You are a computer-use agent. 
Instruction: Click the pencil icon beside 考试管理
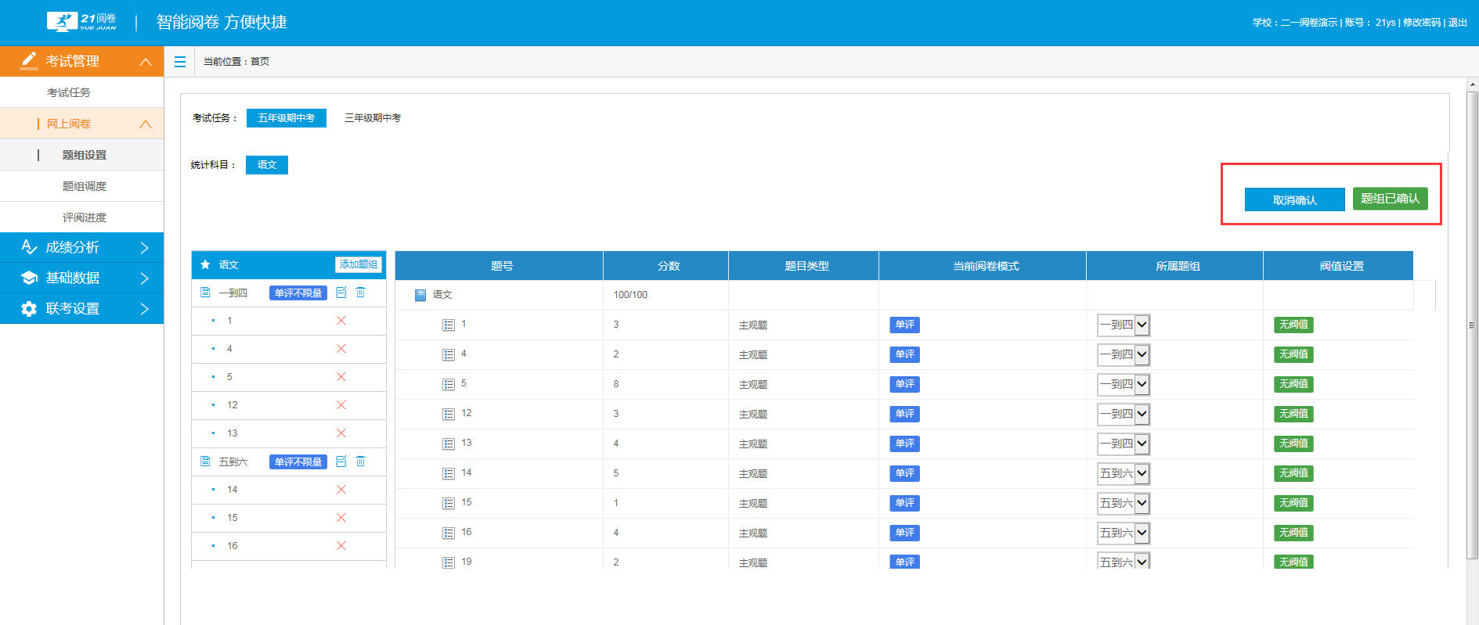[x=29, y=59]
